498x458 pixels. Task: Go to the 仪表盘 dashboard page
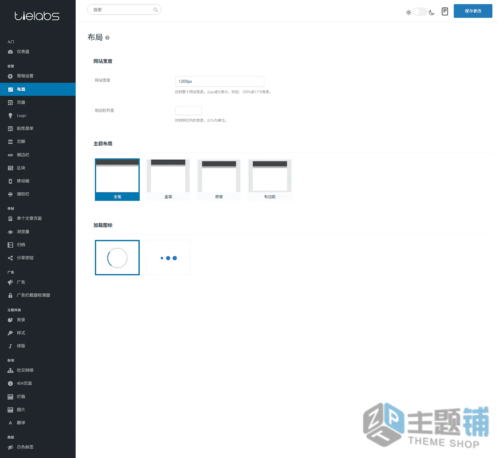point(38,52)
